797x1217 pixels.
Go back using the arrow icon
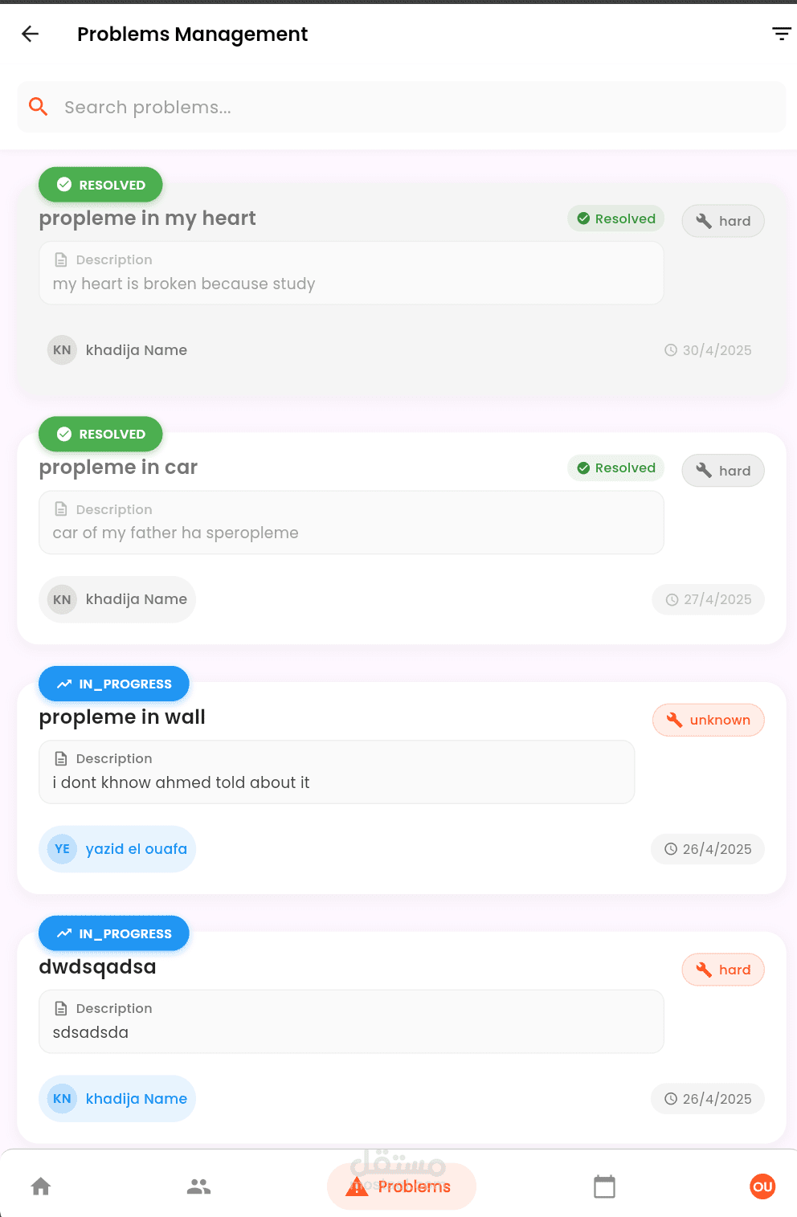(x=30, y=34)
